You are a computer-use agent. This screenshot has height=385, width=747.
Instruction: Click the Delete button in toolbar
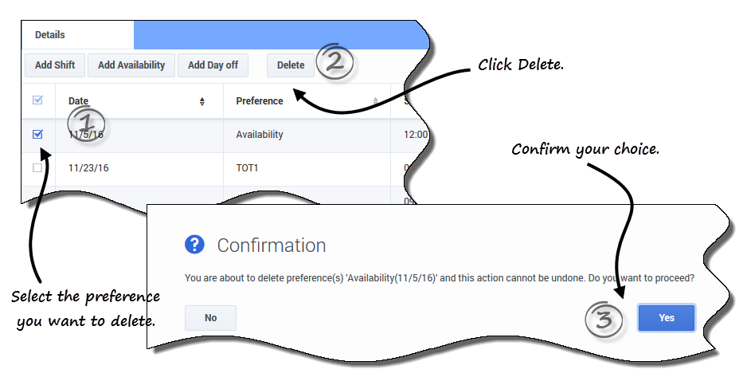tap(291, 65)
